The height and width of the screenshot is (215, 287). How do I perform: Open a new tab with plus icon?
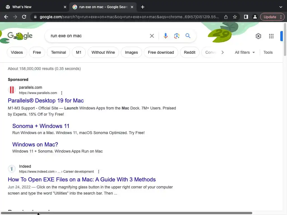pyautogui.click(x=143, y=7)
